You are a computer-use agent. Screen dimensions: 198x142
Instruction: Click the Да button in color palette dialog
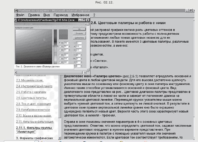(x=79, y=29)
